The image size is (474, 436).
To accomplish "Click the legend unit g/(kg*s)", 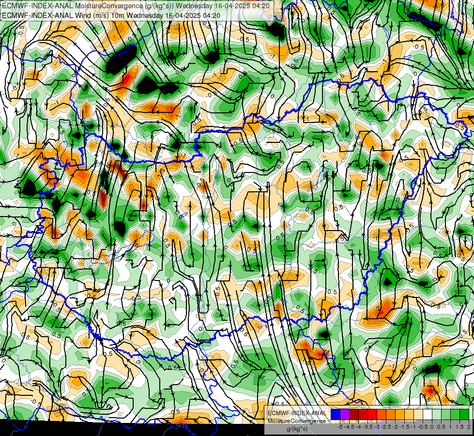I will 297,429.
